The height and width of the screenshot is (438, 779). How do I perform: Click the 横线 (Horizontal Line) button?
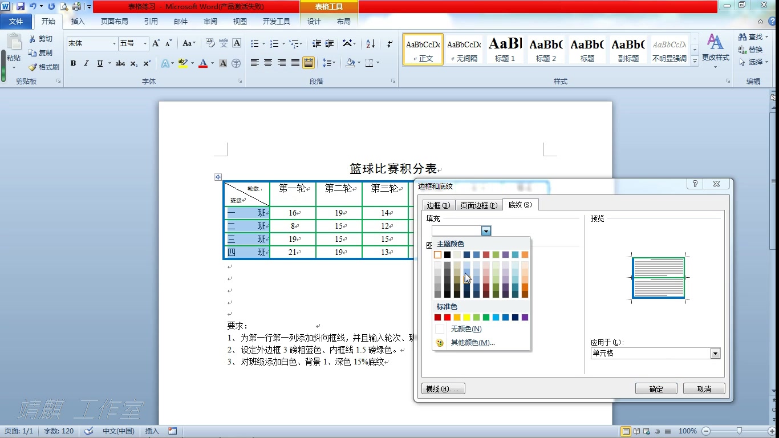click(x=443, y=388)
